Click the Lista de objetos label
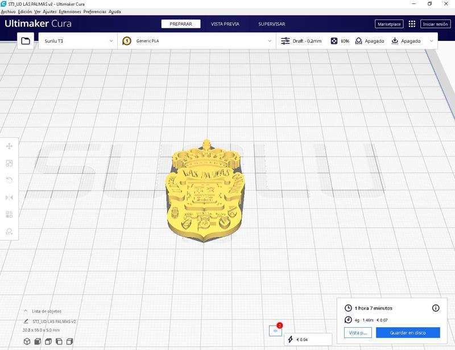 pos(47,311)
